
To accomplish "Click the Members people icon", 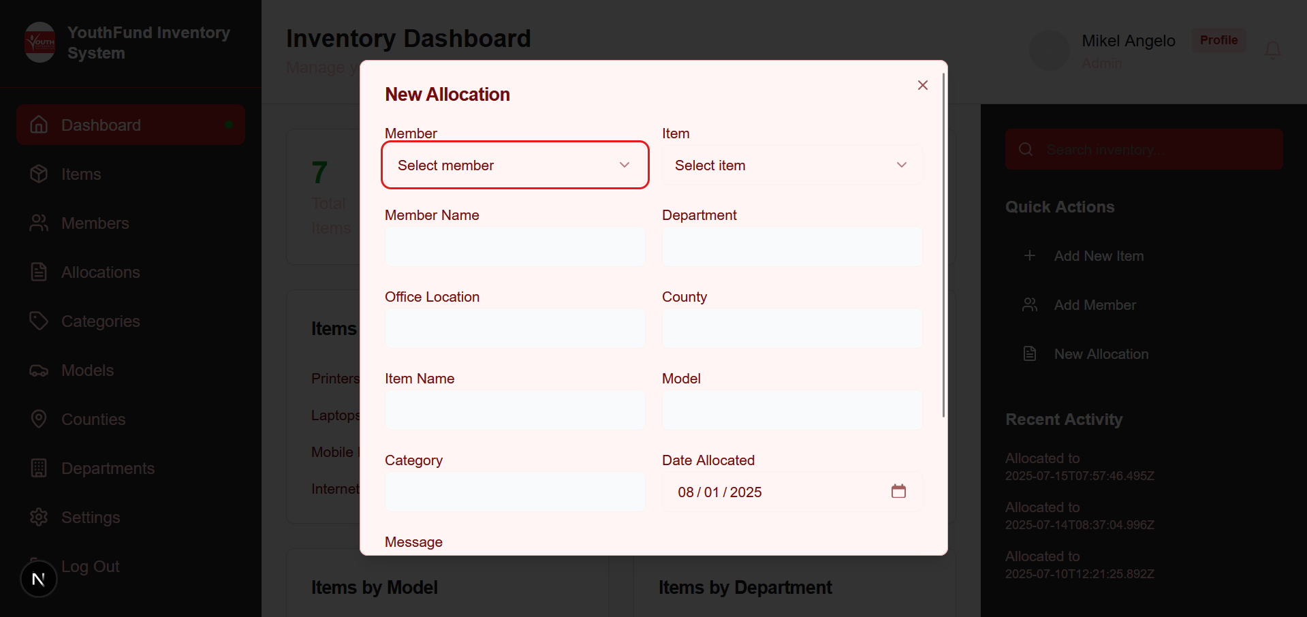I will [x=39, y=223].
